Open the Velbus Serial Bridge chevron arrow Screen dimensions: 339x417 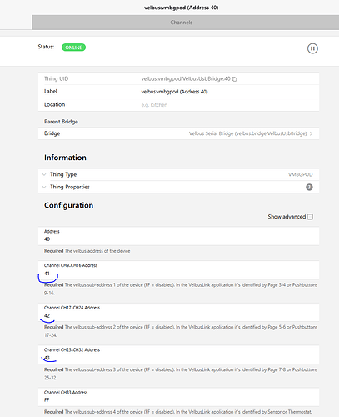pyautogui.click(x=312, y=133)
